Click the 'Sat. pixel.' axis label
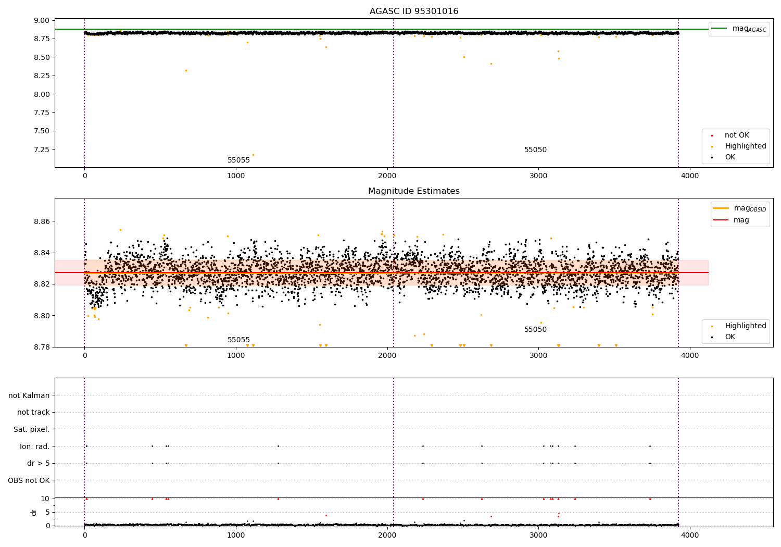The width and height of the screenshot is (781, 547). [32, 430]
